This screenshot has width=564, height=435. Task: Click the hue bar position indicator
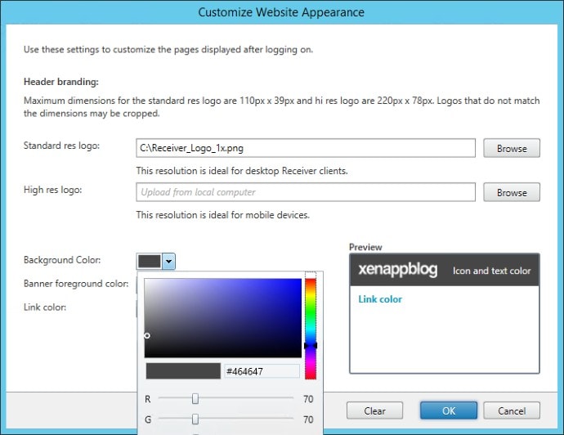[x=311, y=346]
